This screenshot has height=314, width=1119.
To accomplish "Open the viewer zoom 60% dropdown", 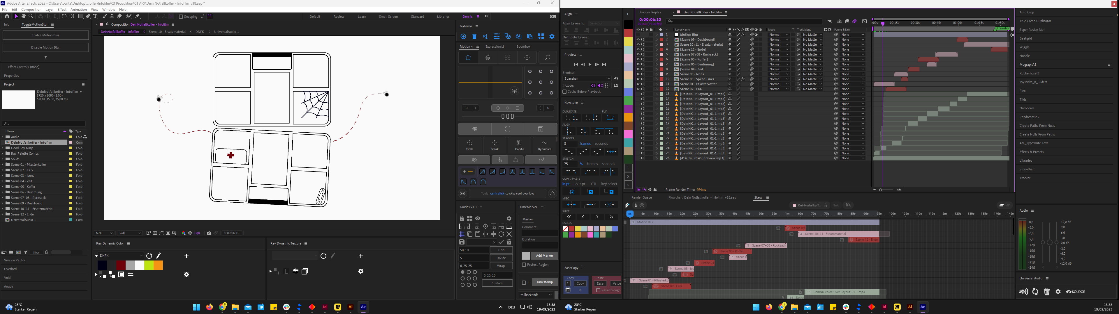I will [104, 233].
